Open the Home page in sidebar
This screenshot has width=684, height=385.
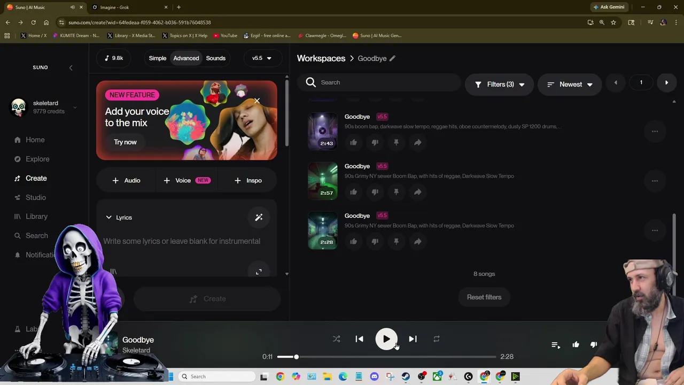[35, 140]
